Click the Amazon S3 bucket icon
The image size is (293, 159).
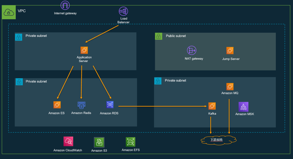point(99,142)
